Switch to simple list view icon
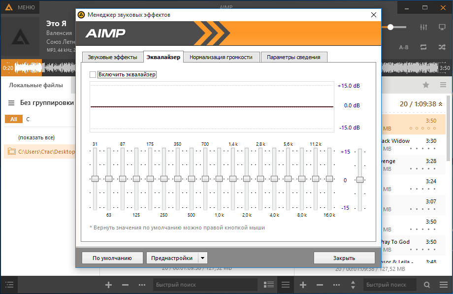 [286, 285]
